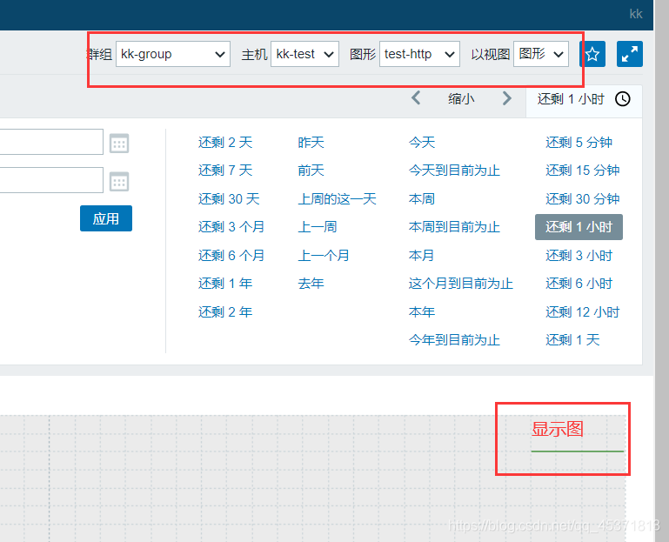Click the clock icon beside 还剩 1 小时

point(623,99)
